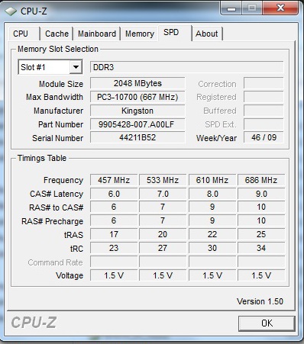The width and height of the screenshot is (304, 344).
Task: Click the empty Registered field
Action: click(264, 97)
